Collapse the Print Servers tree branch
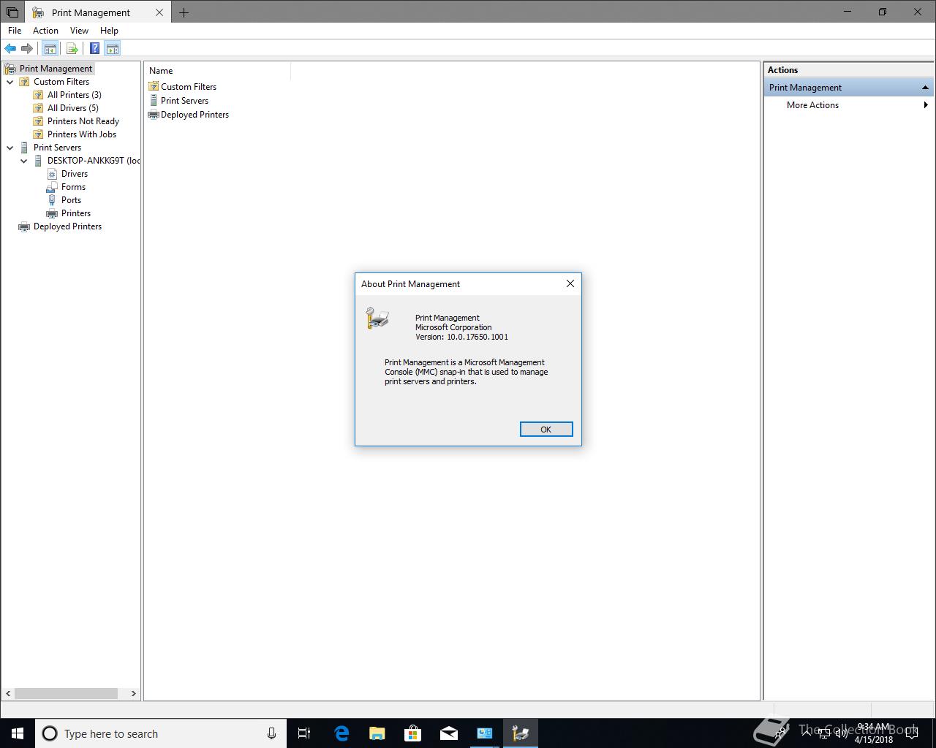 [x=10, y=148]
